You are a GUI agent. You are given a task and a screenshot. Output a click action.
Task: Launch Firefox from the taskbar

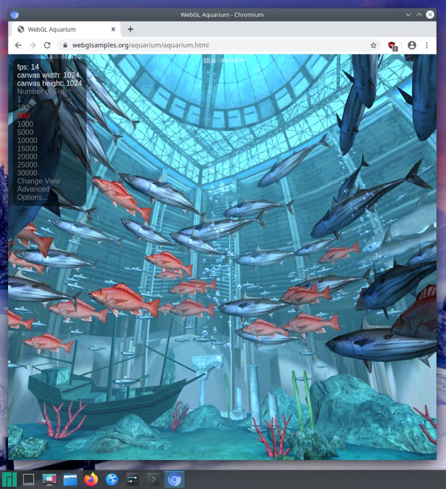point(90,478)
